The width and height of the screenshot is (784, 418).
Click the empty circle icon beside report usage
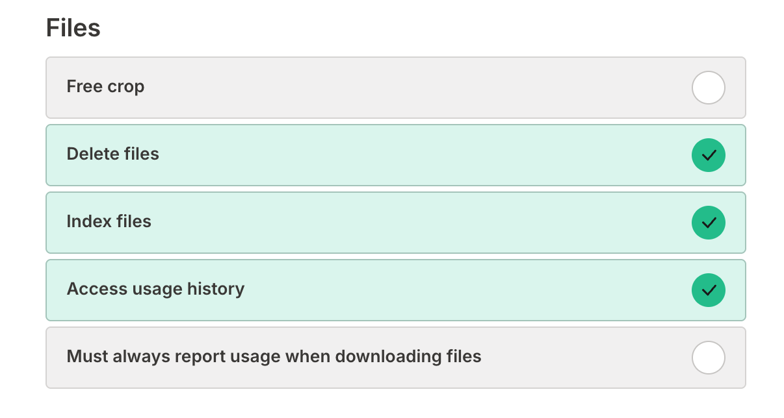click(x=708, y=358)
